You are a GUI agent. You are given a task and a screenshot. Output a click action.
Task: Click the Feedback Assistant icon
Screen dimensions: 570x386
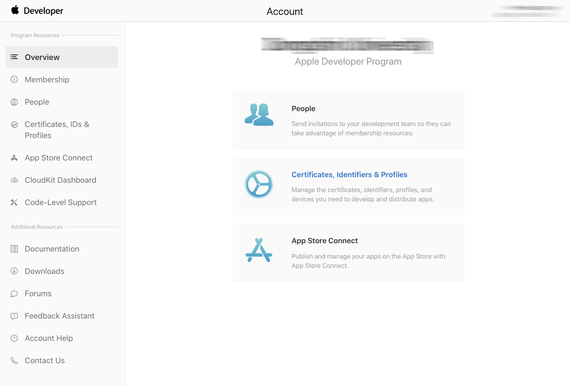pos(14,316)
